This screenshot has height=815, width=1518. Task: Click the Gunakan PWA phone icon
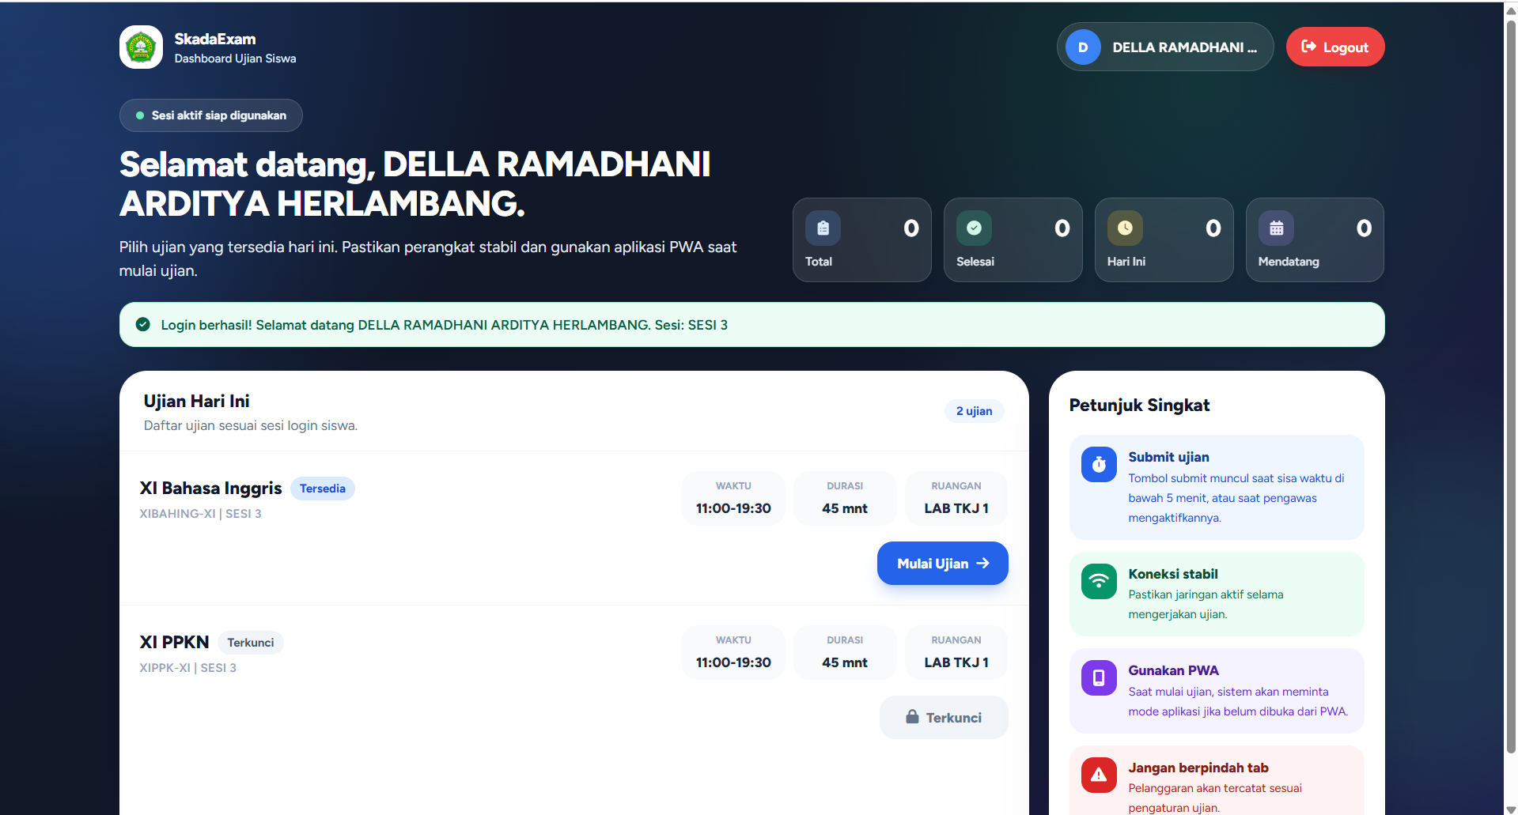click(x=1099, y=677)
